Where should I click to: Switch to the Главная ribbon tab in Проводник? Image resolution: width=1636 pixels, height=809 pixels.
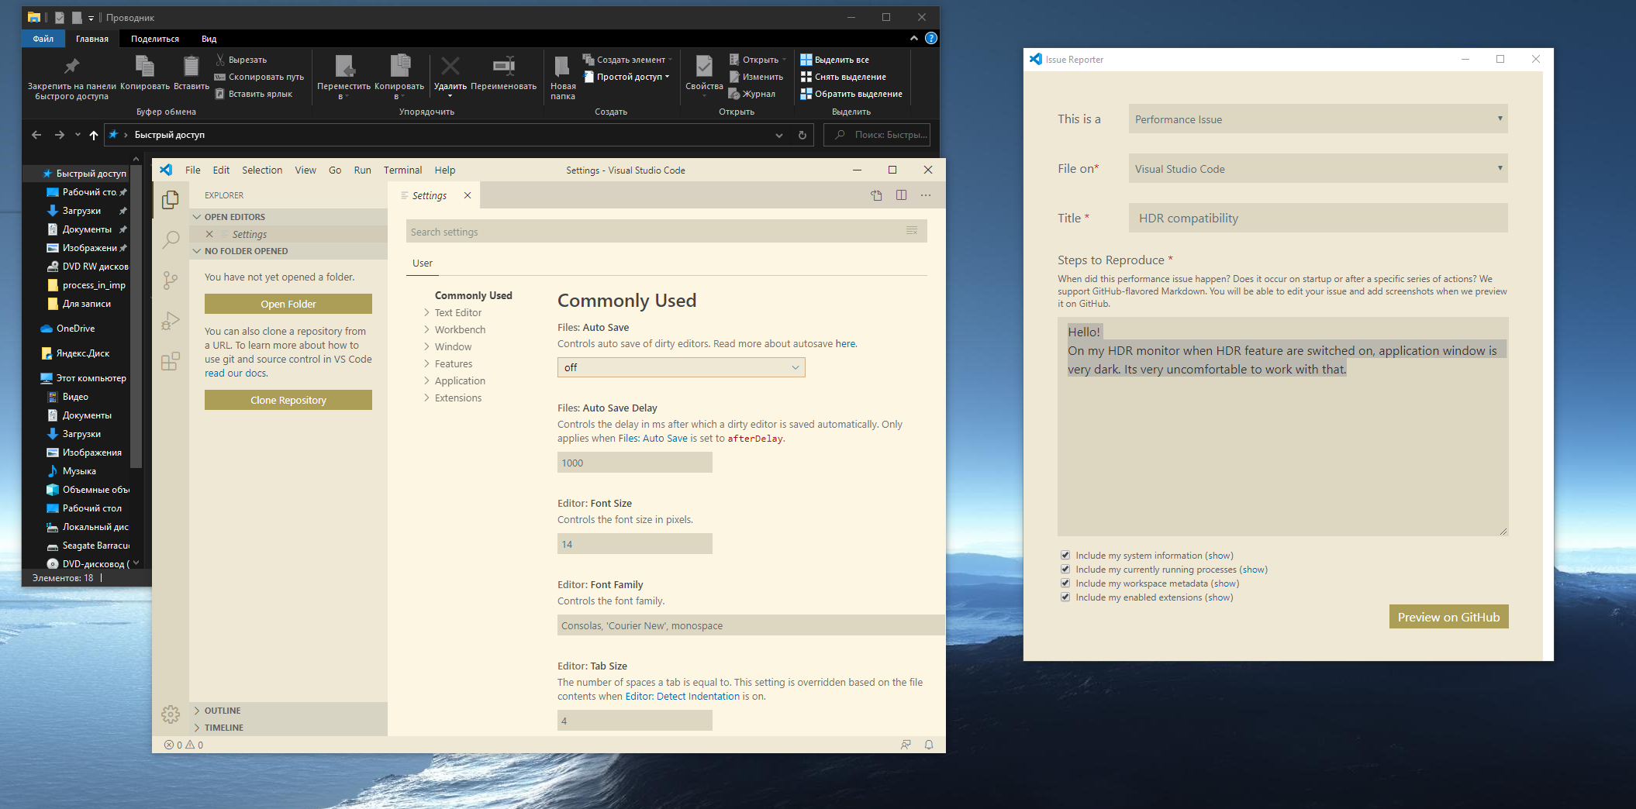click(92, 38)
